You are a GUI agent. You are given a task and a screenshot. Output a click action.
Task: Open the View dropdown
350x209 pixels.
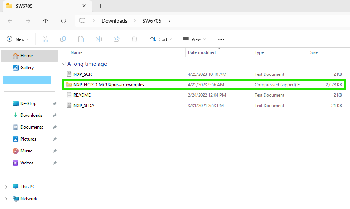click(x=194, y=39)
